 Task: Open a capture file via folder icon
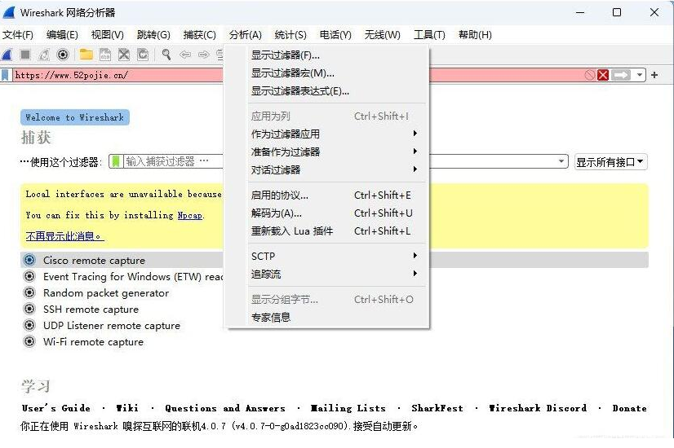86,55
